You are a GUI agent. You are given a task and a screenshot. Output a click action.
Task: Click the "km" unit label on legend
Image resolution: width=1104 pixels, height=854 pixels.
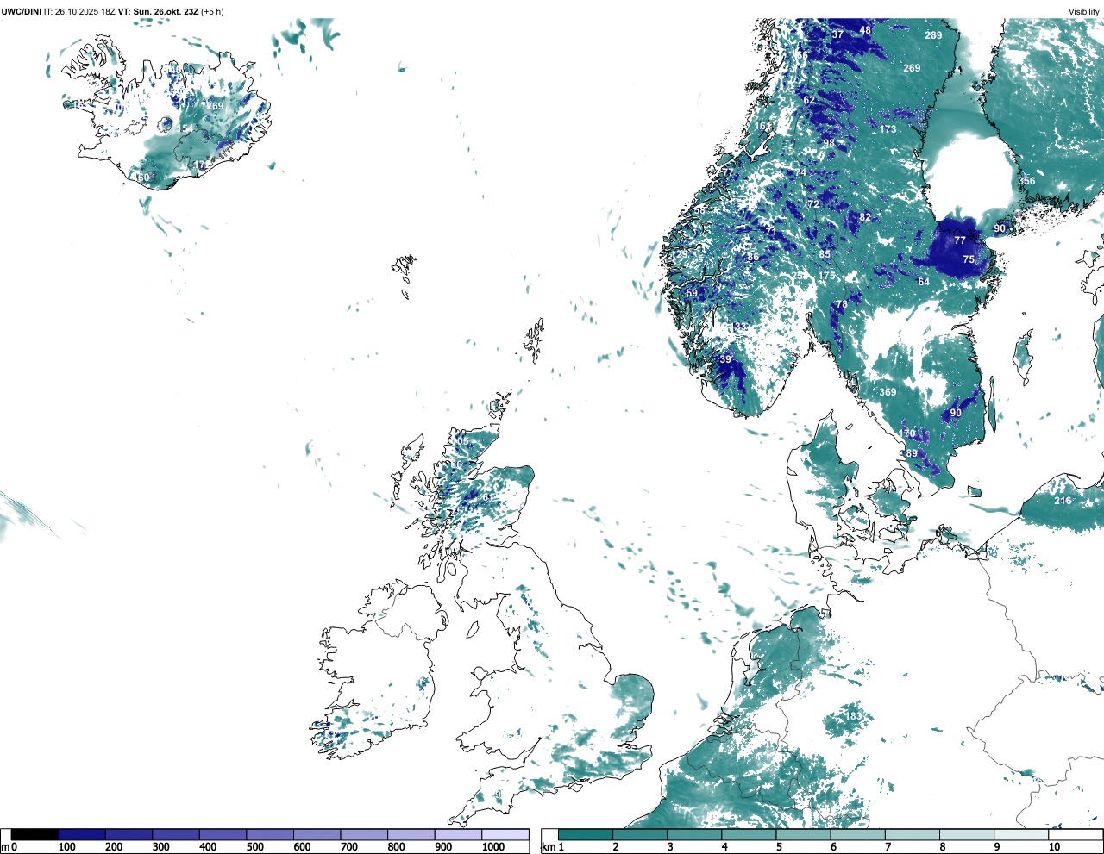(x=547, y=847)
